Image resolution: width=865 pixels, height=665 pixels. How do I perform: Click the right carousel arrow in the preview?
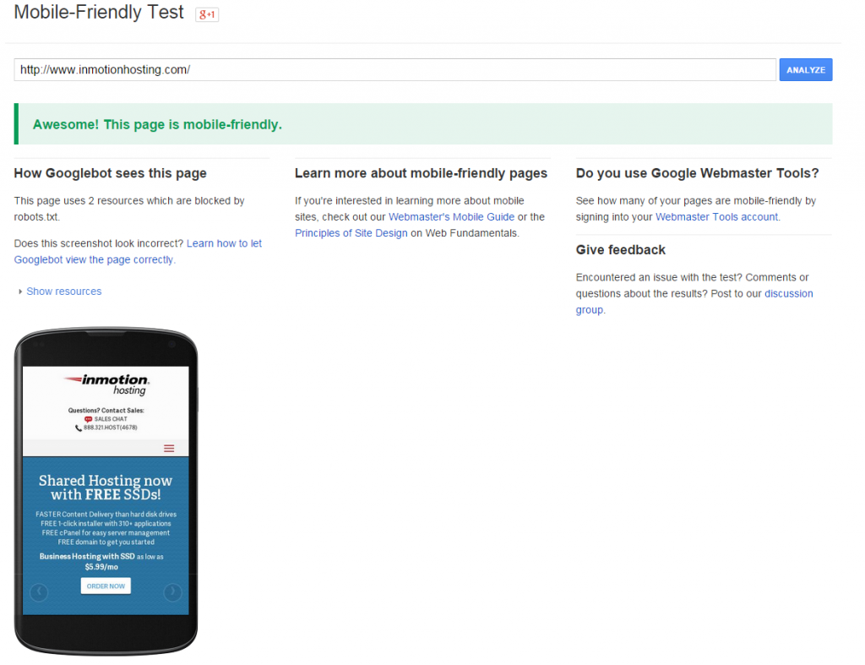(x=173, y=593)
